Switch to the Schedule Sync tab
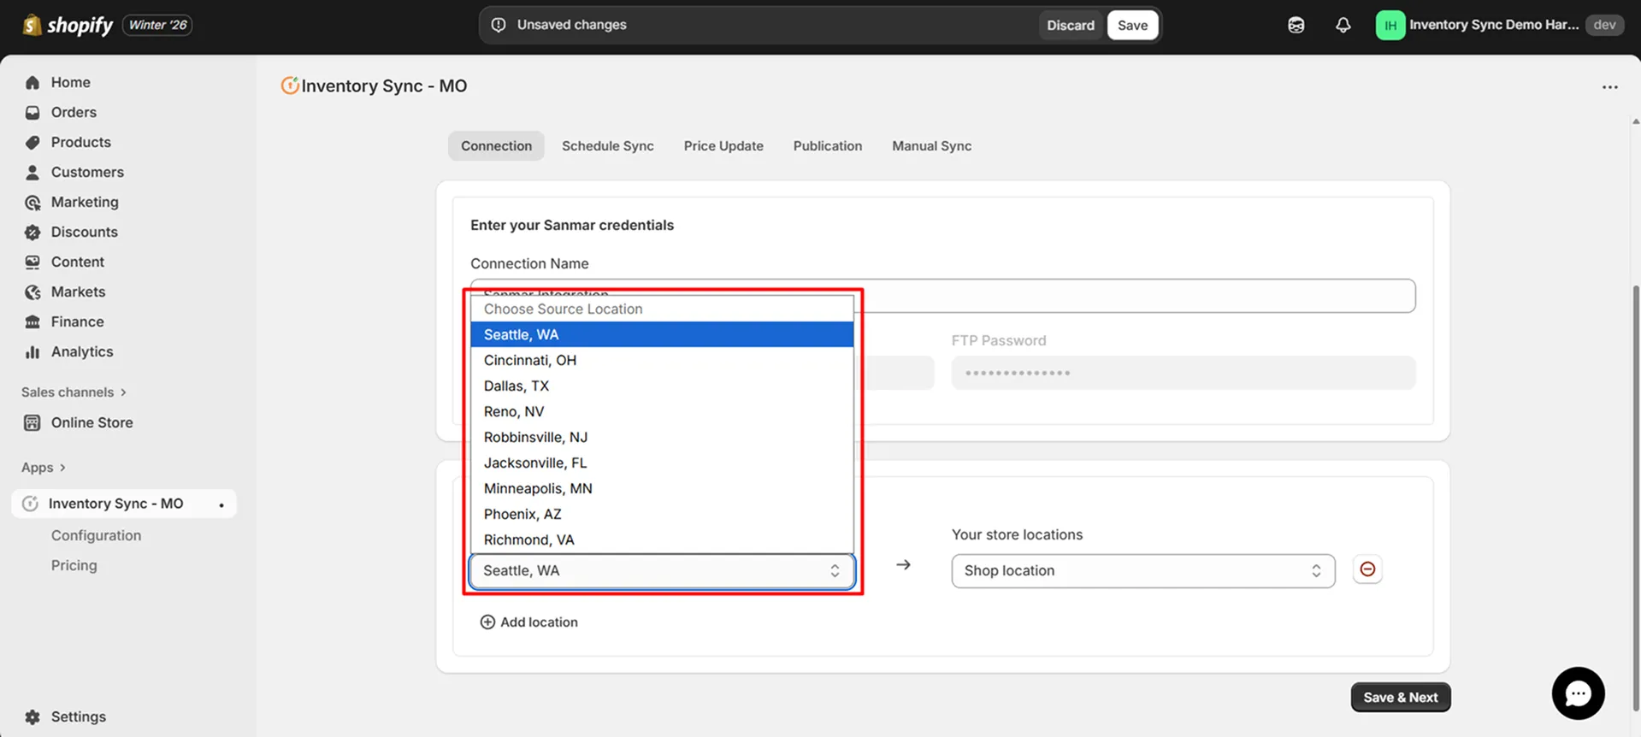1641x737 pixels. 608,146
